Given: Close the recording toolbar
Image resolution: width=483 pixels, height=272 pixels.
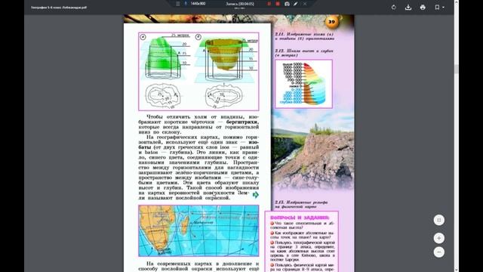Looking at the screenshot, I should pyautogui.click(x=305, y=4).
